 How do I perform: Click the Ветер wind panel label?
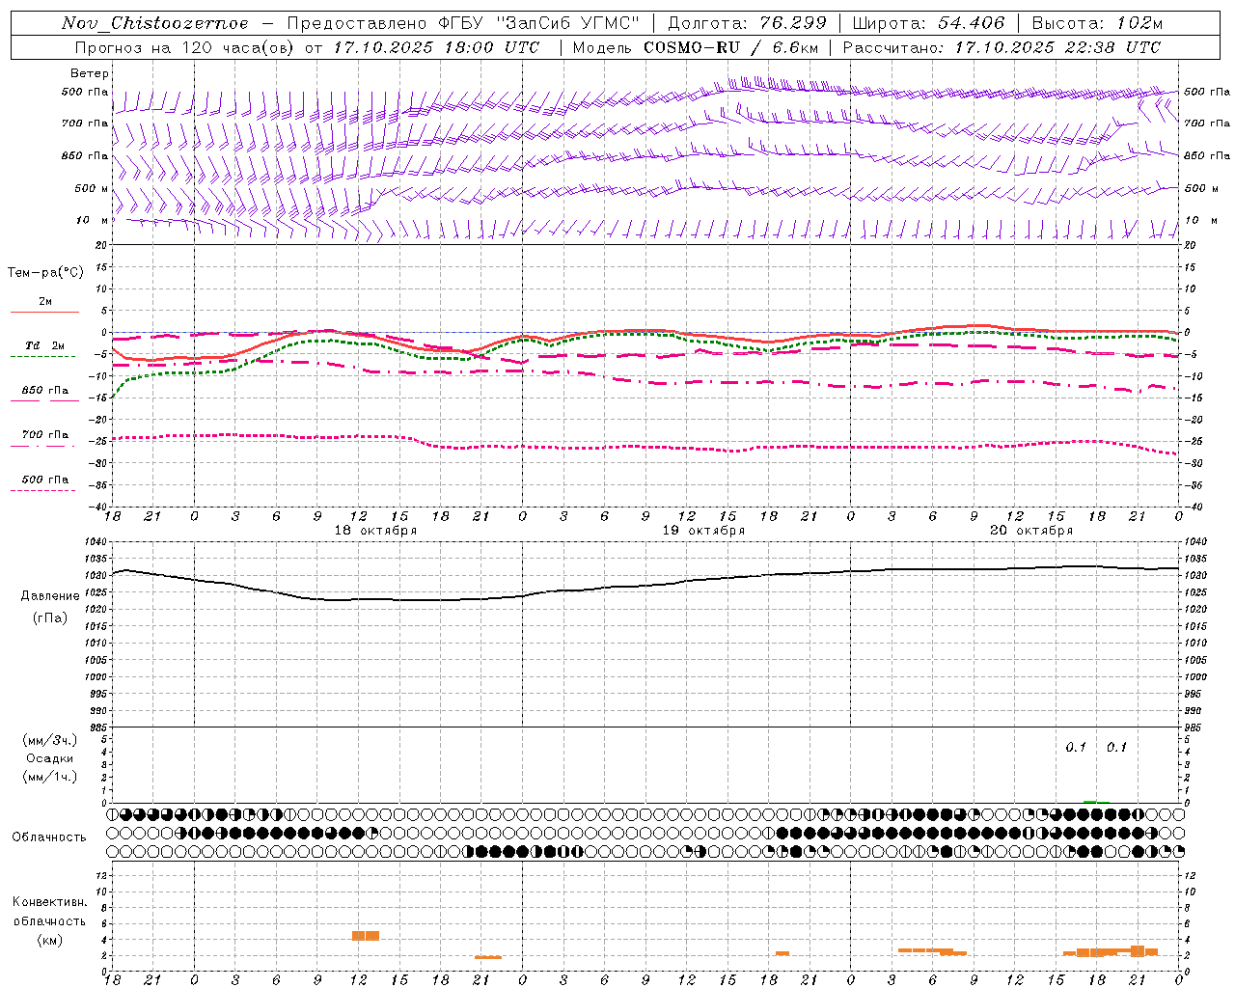point(90,73)
